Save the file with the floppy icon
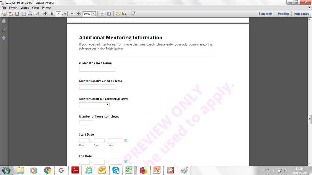Viewport: 312px width, 175px height. pyautogui.click(x=23, y=14)
